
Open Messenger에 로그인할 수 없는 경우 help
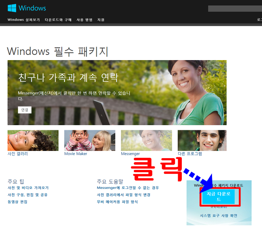128,188
